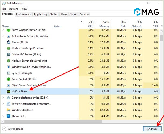Expand the Garena platform service group
Image resolution: width=164 pixels, height=134 pixels.
point(3,98)
